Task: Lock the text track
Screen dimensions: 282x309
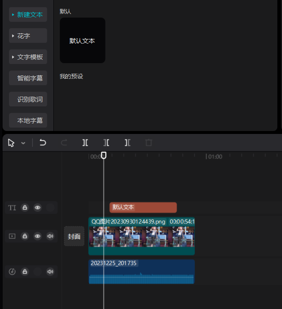Action: pos(25,208)
